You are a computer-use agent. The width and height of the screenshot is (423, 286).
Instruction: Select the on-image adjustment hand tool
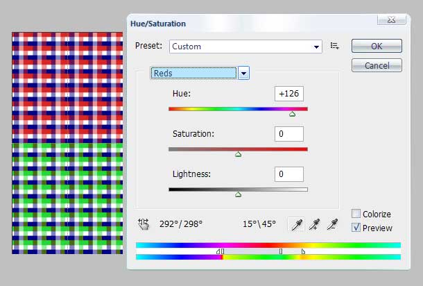pos(144,224)
